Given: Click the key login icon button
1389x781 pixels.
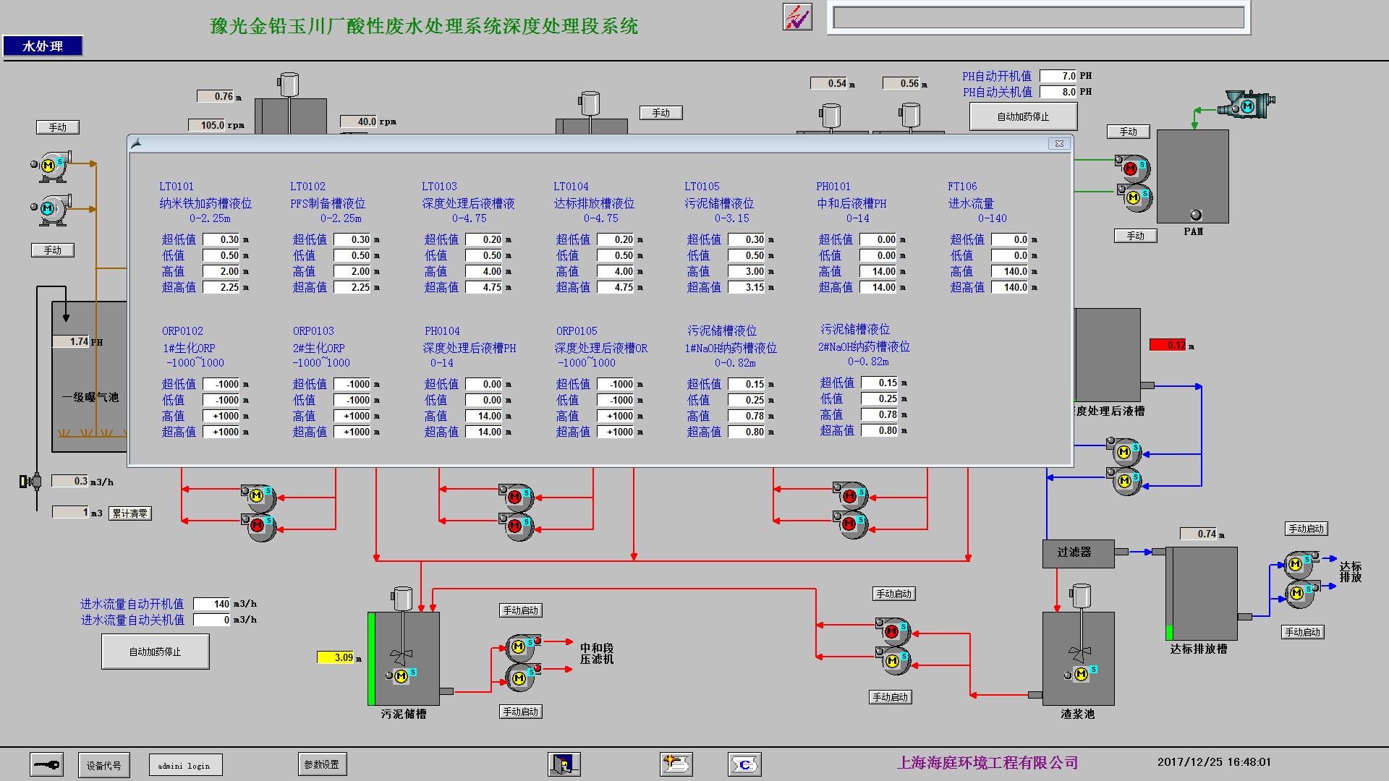Looking at the screenshot, I should (46, 764).
